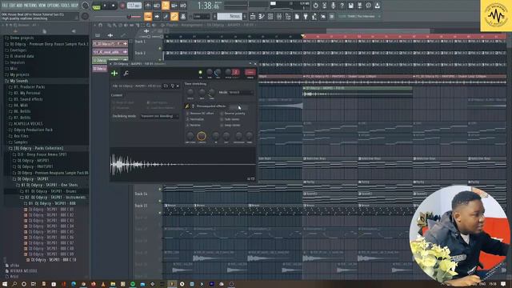Click the stop button in the transport
Image resolution: width=512 pixels, height=288 pixels.
(x=114, y=6)
